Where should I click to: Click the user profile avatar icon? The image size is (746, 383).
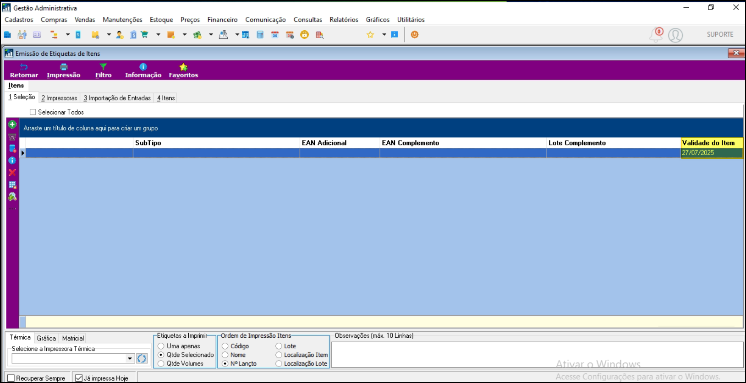675,35
